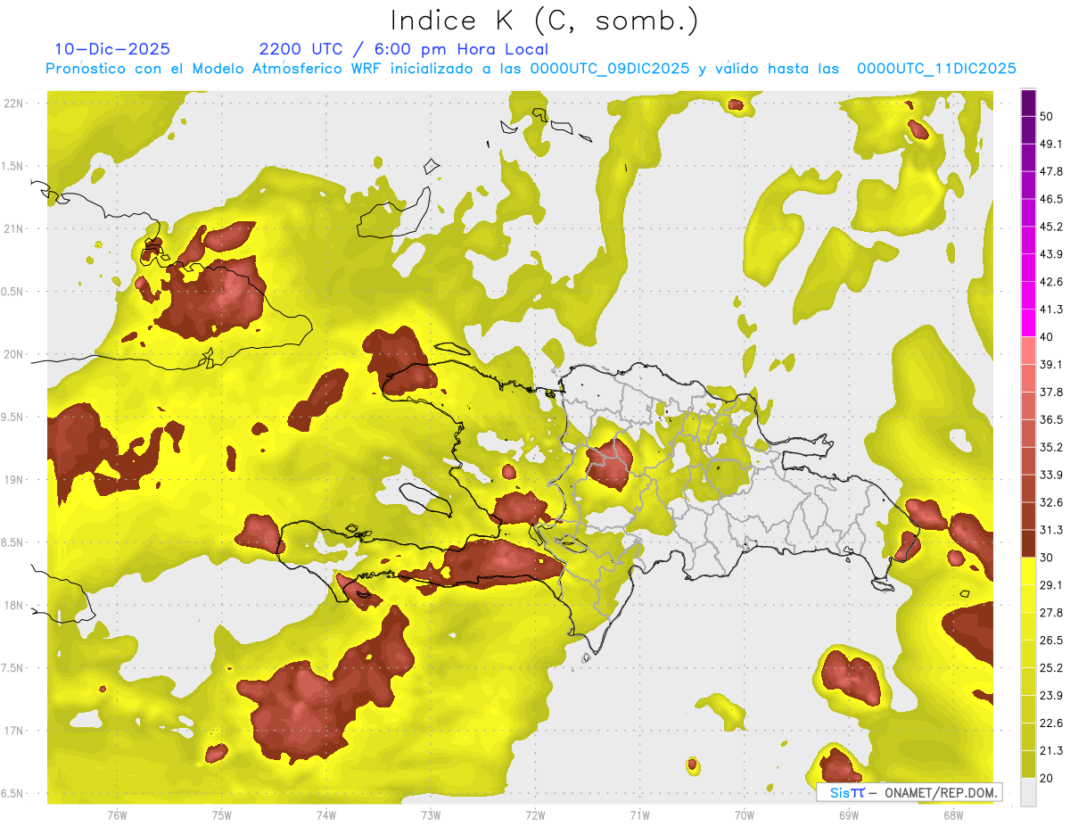
Task: Click the colorbar value "42.6"
Action: (x=1051, y=282)
